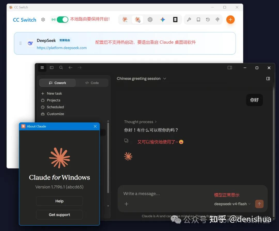Toggle Claude left sidebar panel icon
The height and width of the screenshot is (231, 279).
coord(52,67)
